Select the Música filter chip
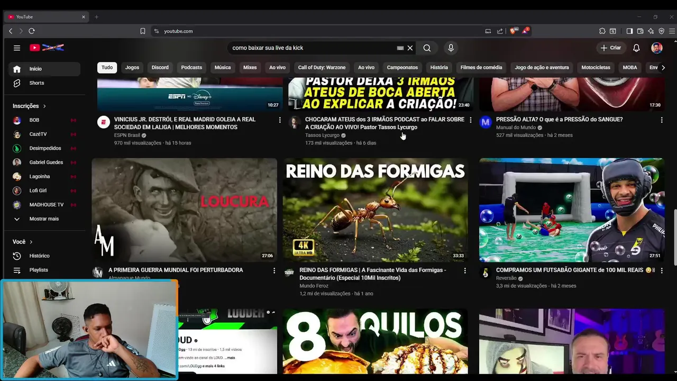 [x=223, y=67]
